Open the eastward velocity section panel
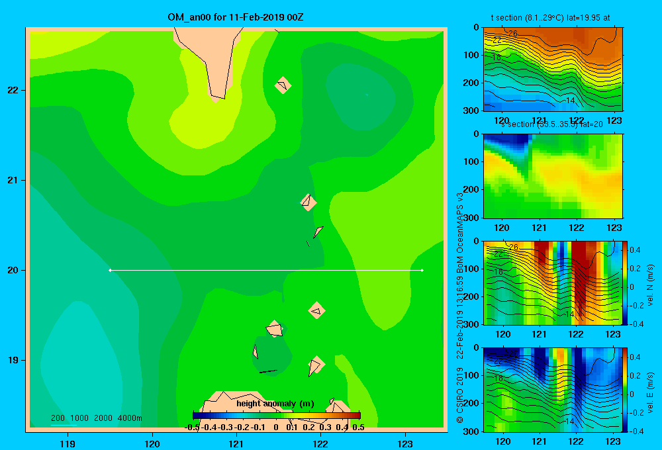The height and width of the screenshot is (450, 662). tap(553, 390)
